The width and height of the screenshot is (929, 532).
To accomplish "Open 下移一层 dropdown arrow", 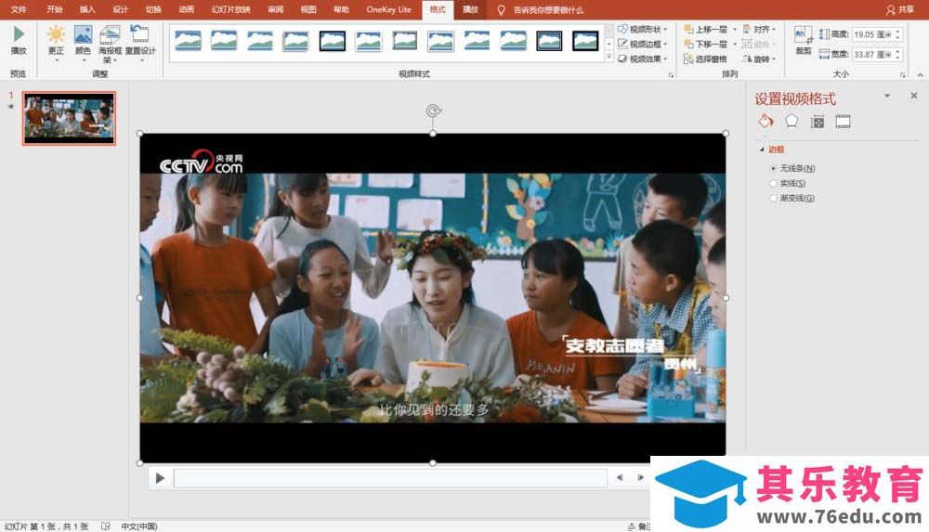I will point(735,44).
